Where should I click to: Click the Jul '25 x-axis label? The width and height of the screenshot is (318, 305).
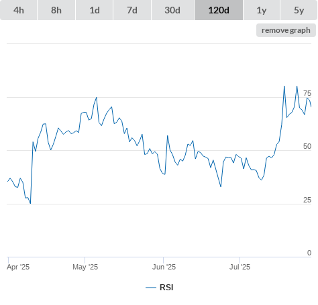[x=240, y=267]
